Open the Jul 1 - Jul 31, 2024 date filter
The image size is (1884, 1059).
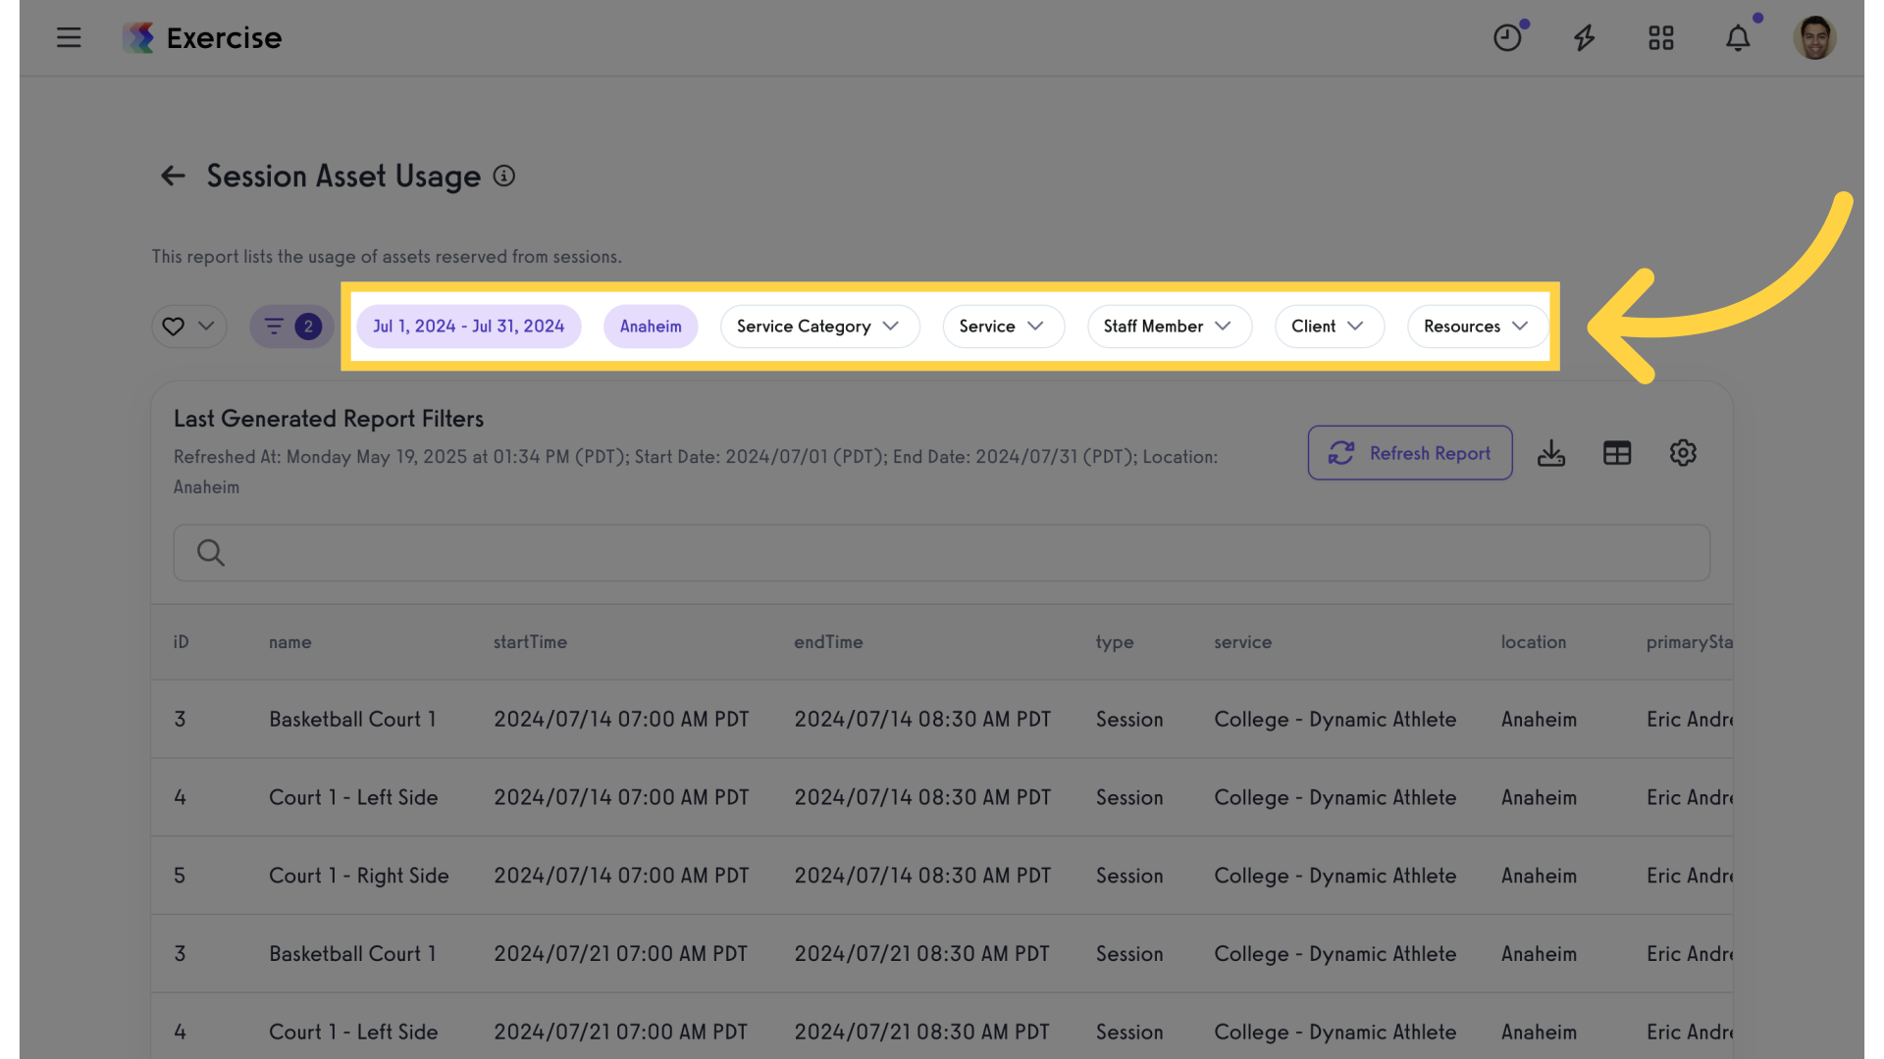pyautogui.click(x=469, y=327)
